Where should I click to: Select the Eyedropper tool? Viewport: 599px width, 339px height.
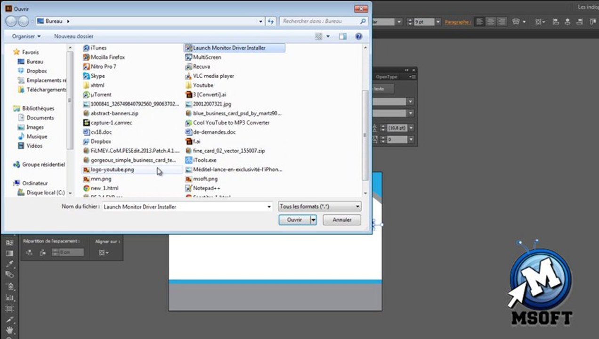[9, 264]
